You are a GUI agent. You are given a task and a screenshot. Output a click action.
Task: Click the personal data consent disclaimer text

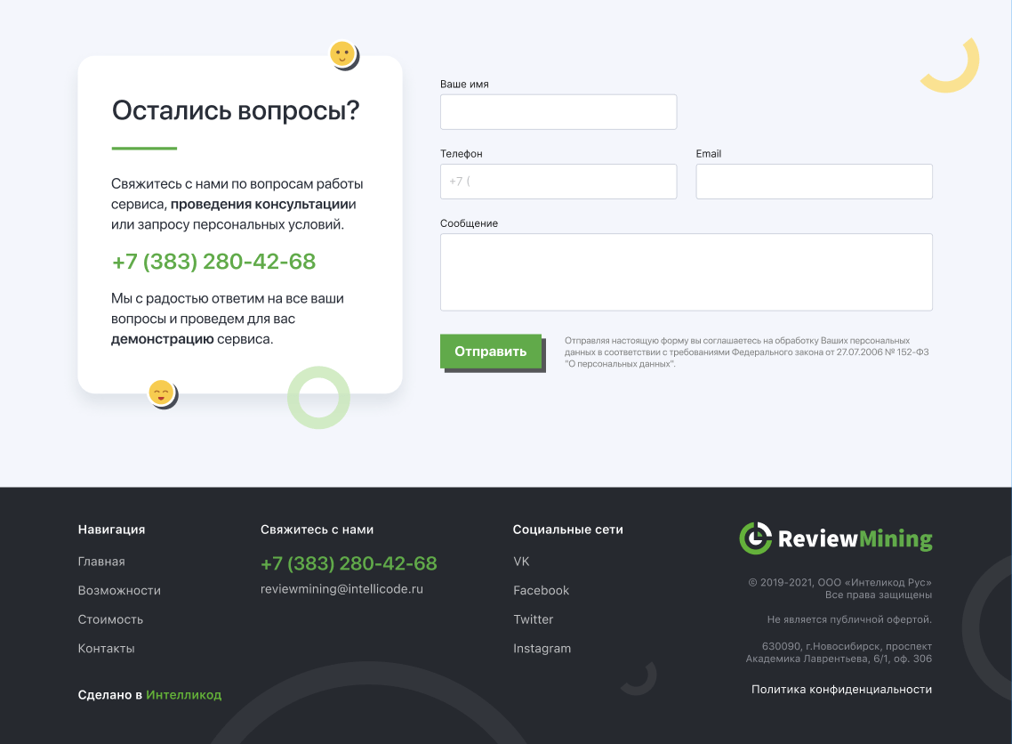click(747, 352)
